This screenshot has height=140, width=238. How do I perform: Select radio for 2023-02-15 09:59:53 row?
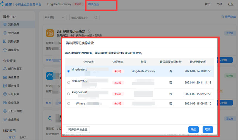click(x=69, y=94)
